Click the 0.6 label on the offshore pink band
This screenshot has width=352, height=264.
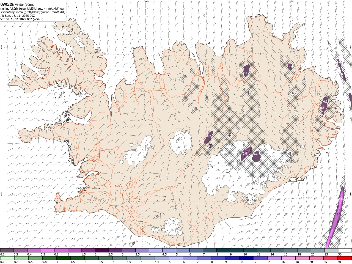click(340, 199)
